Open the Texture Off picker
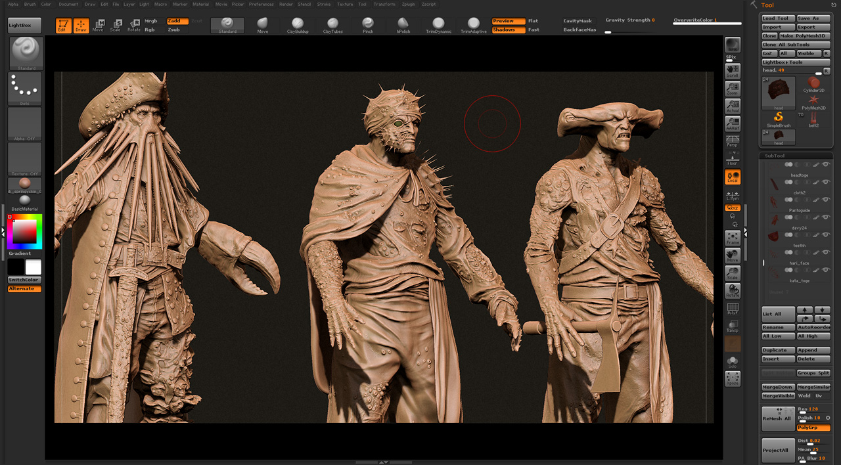 tap(25, 159)
